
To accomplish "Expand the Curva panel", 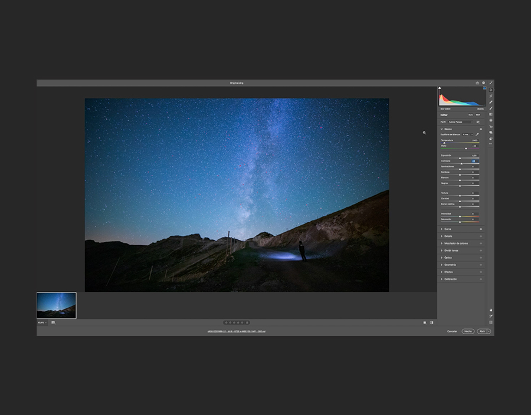I will (x=441, y=229).
